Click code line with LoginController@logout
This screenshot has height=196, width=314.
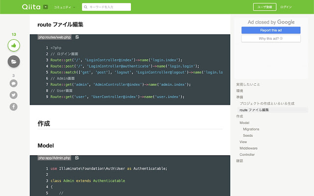pyautogui.click(x=136, y=72)
